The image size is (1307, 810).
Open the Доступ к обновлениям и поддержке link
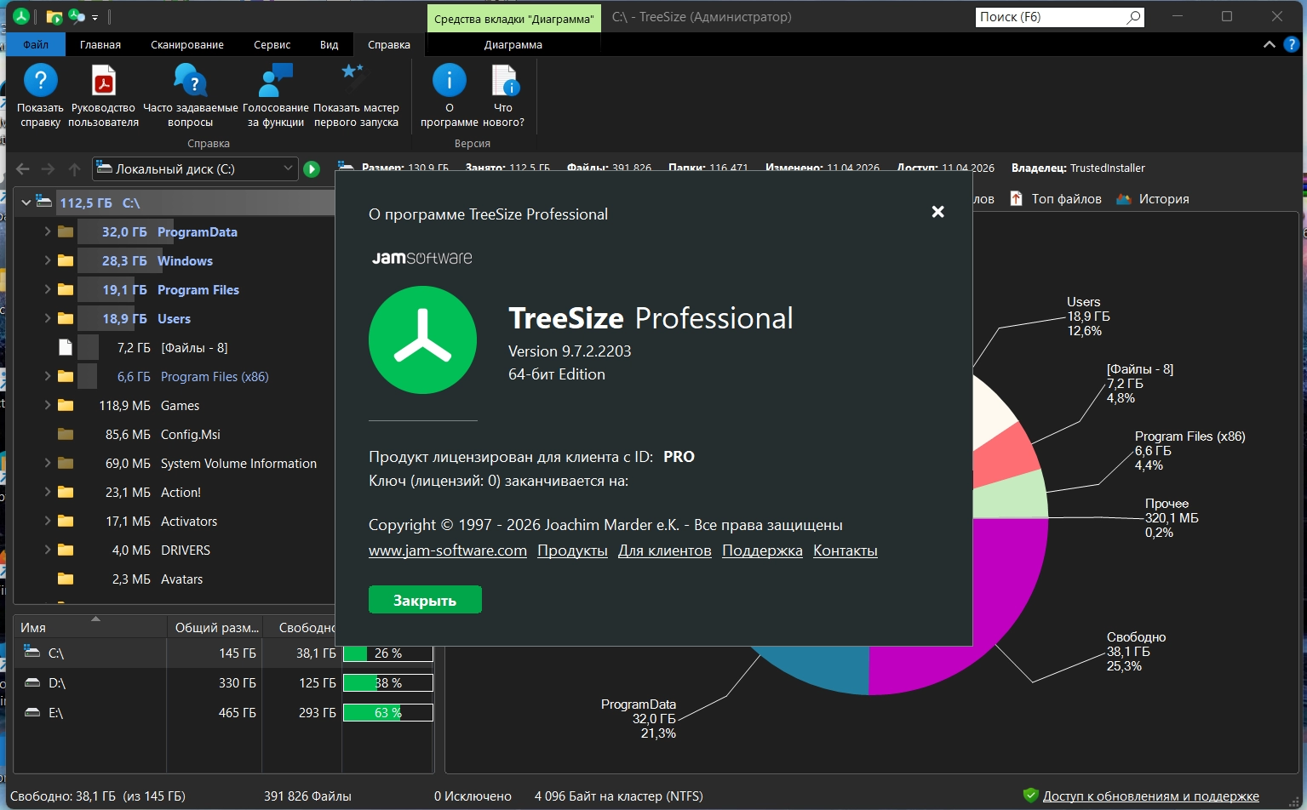click(1151, 796)
